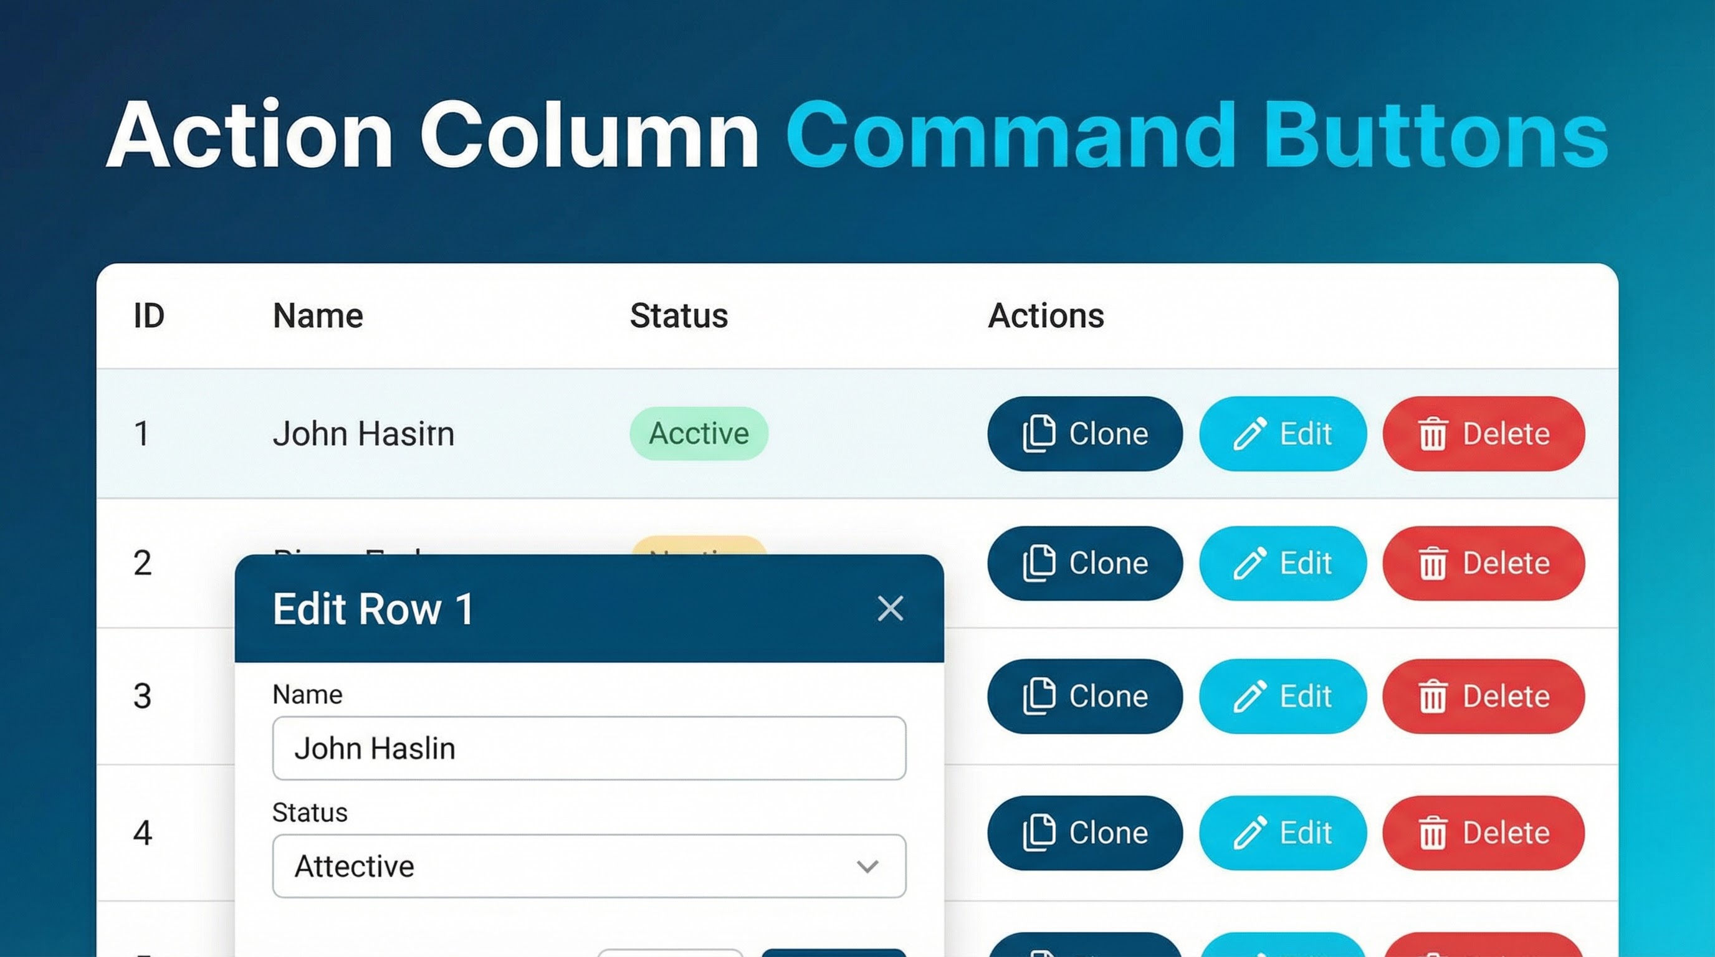Click the clone icon in row 1
Viewport: 1715px width, 957px height.
[1039, 434]
